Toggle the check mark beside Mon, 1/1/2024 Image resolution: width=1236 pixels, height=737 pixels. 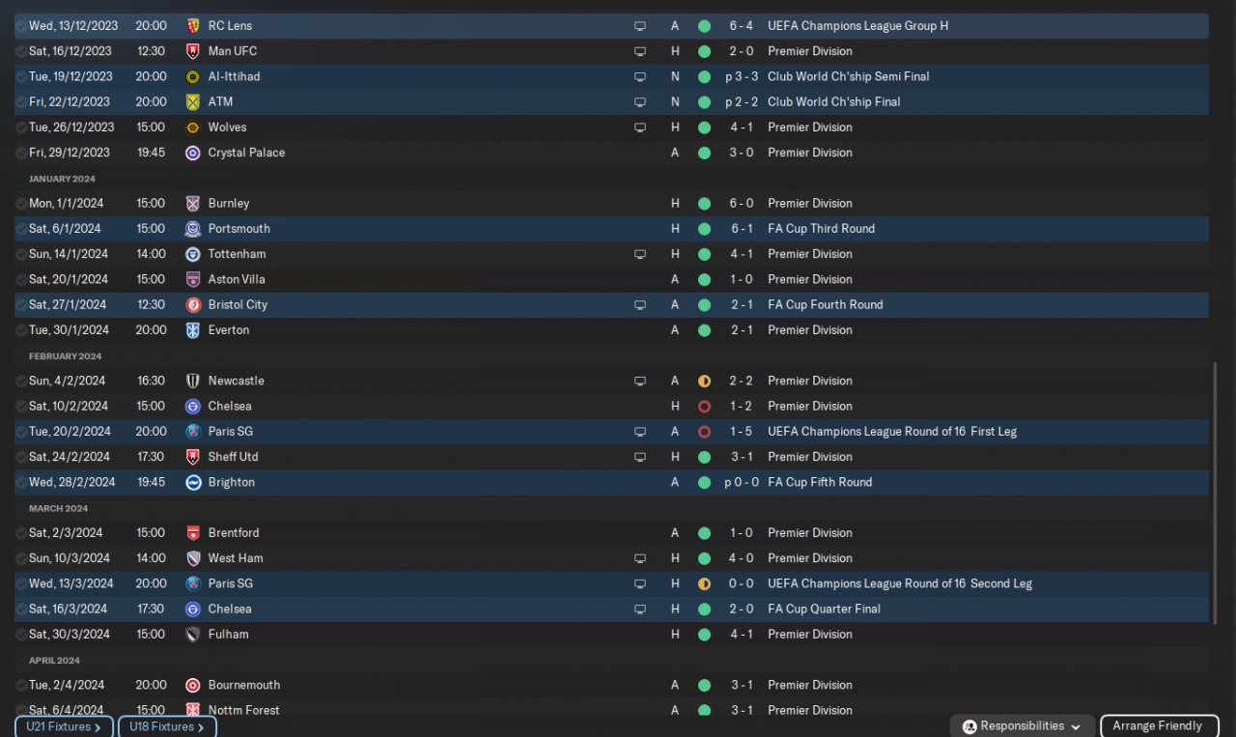[x=21, y=204]
